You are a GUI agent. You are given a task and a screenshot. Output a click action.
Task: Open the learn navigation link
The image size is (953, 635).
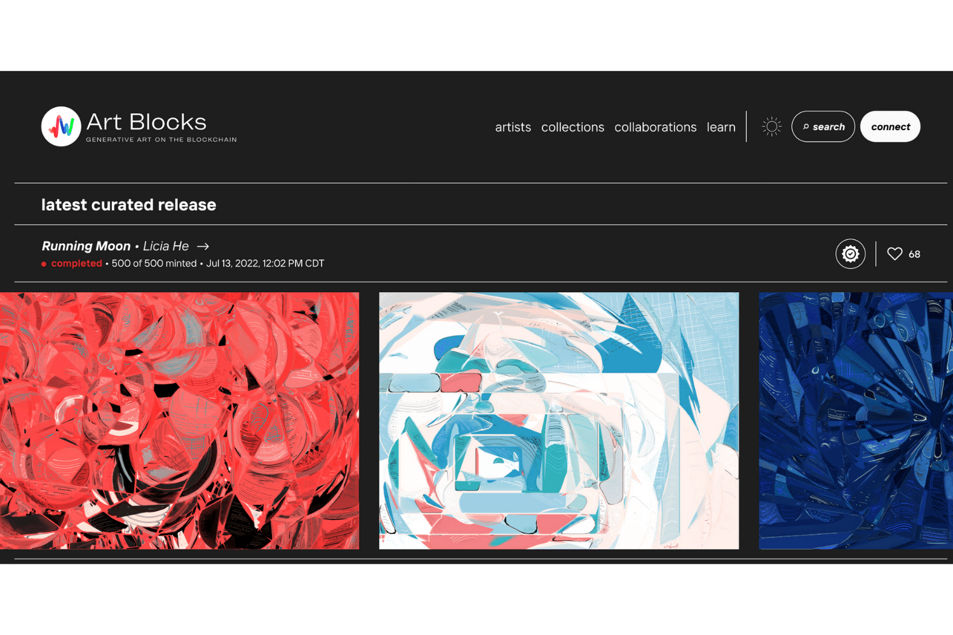721,127
